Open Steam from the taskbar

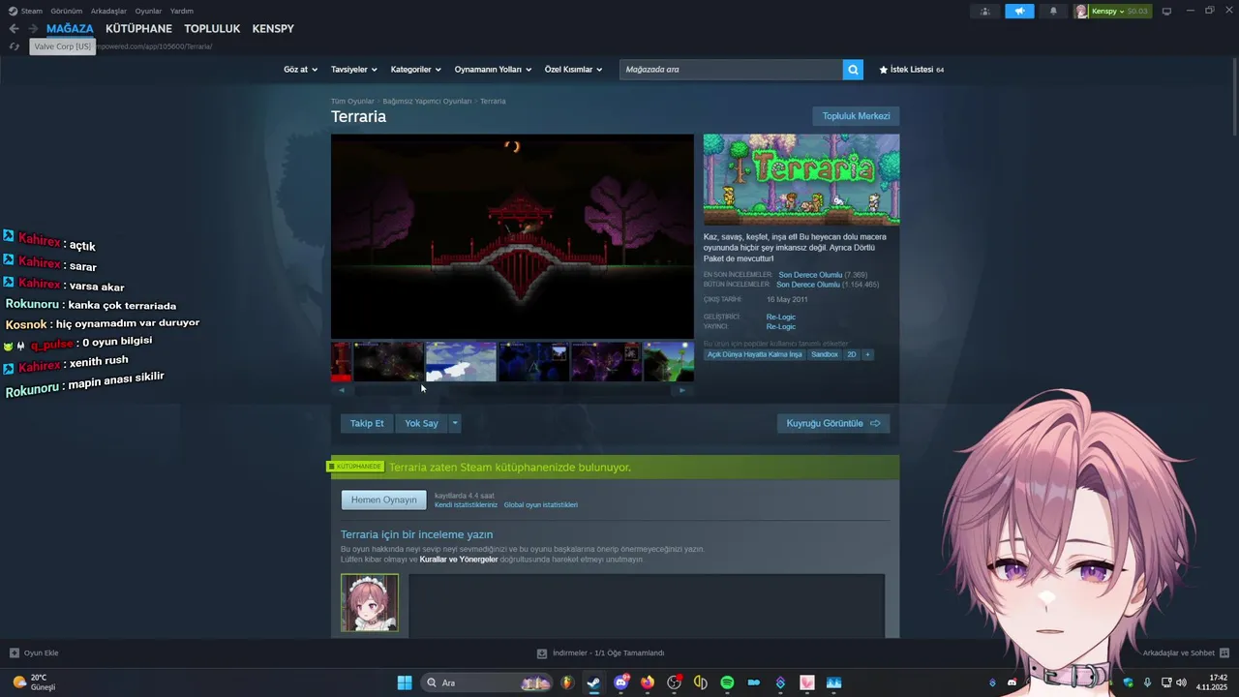pos(593,682)
